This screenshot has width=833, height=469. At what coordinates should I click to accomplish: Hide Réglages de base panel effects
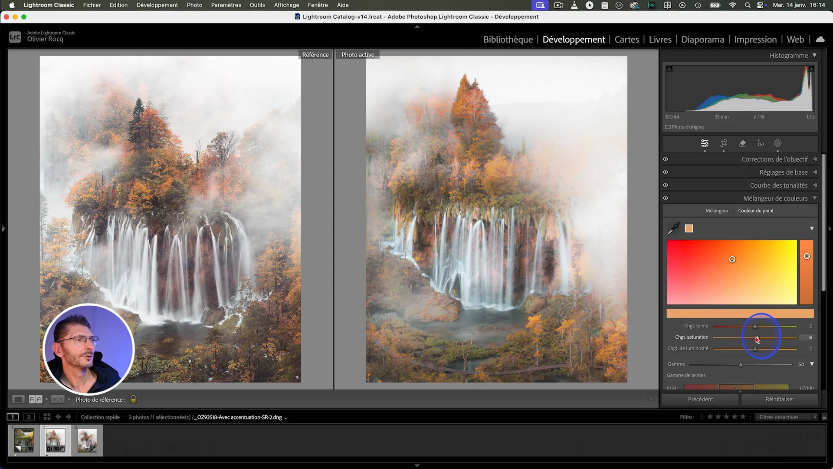666,172
